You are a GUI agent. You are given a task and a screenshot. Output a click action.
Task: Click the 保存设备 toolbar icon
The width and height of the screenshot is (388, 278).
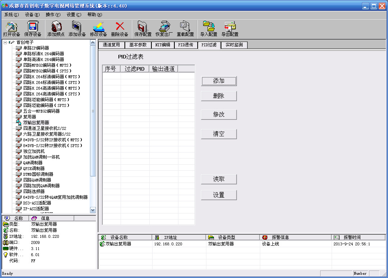click(33, 27)
